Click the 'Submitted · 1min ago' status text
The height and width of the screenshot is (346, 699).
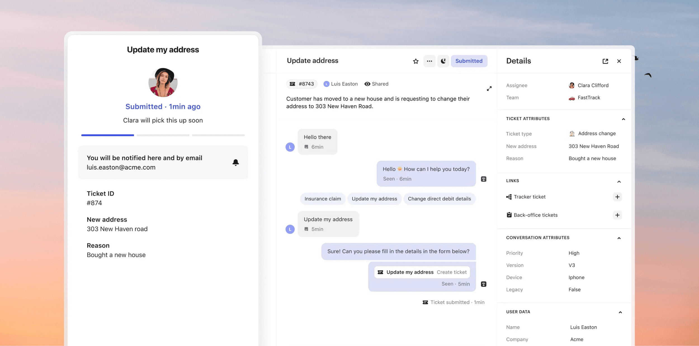[x=163, y=107]
